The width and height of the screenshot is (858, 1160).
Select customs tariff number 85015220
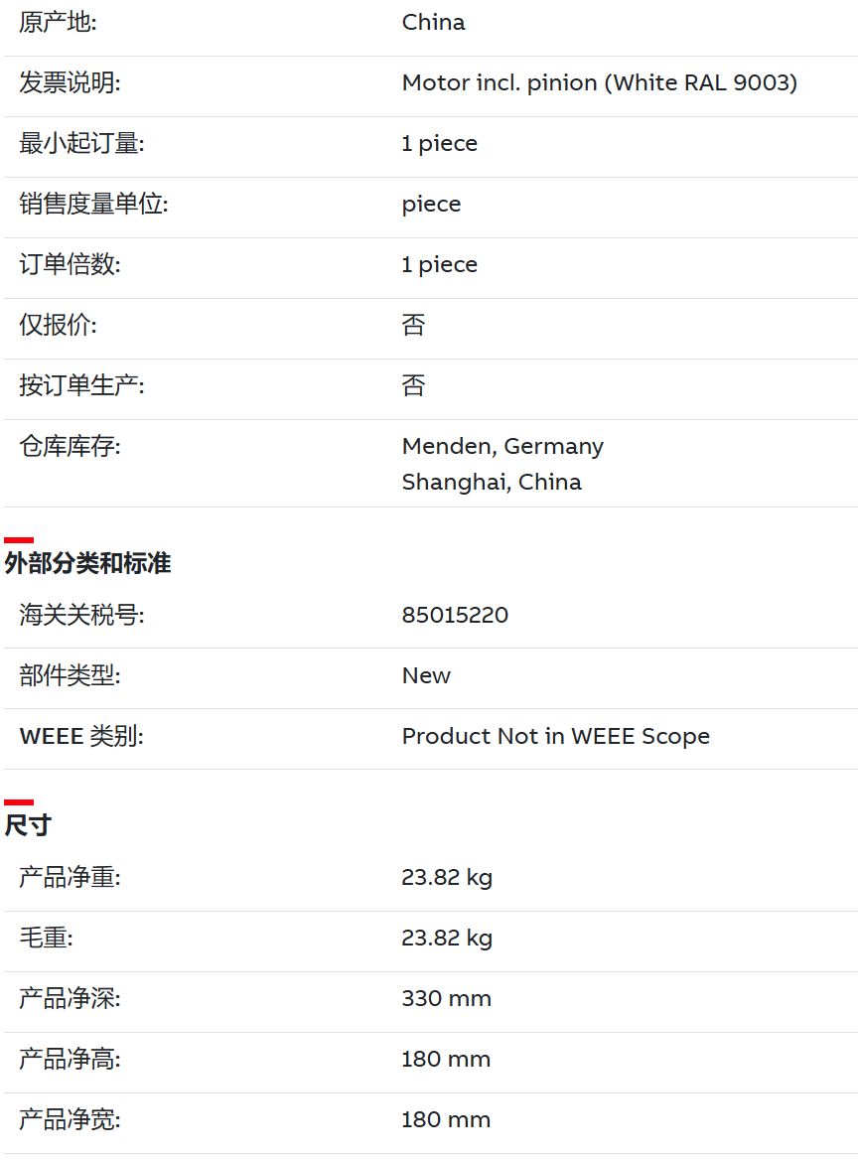click(455, 615)
